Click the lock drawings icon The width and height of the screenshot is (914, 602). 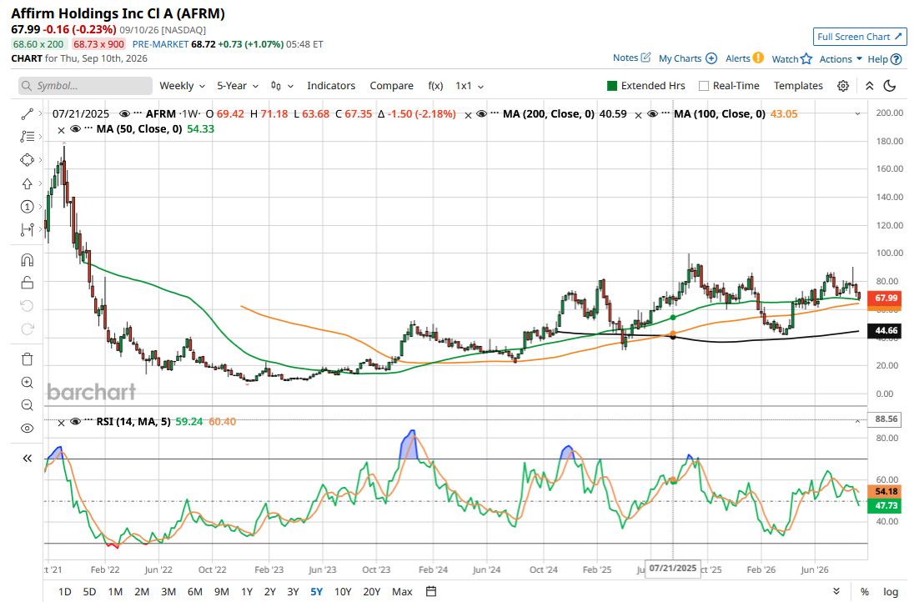tap(27, 283)
